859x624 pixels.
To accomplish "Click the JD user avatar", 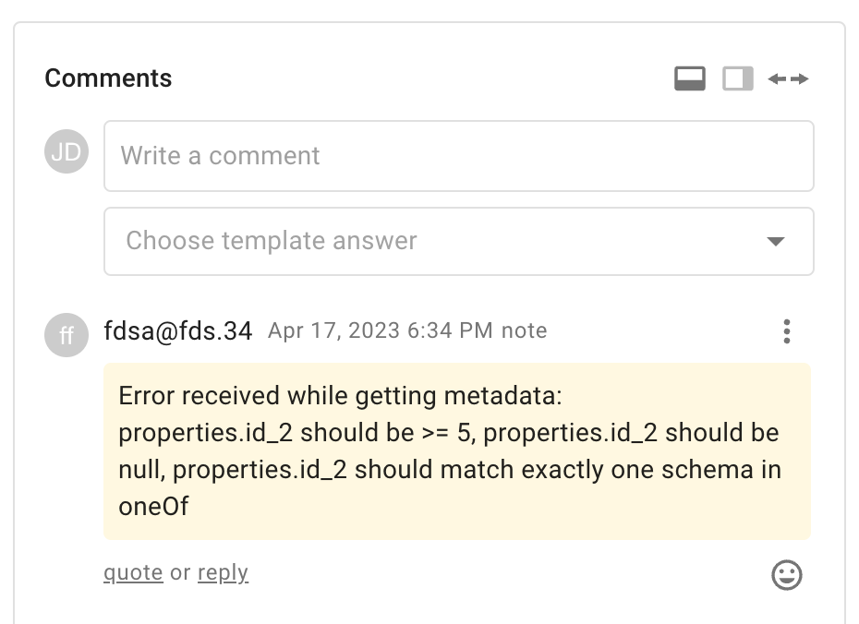I will pos(67,152).
